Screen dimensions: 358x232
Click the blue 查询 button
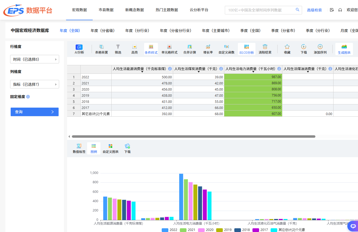[x=35, y=112]
